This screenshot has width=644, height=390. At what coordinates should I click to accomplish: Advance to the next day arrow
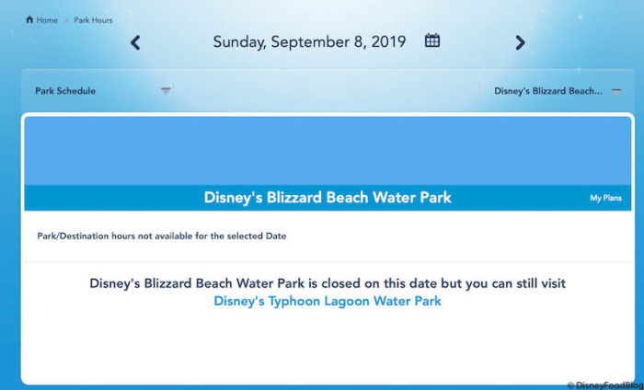point(520,42)
